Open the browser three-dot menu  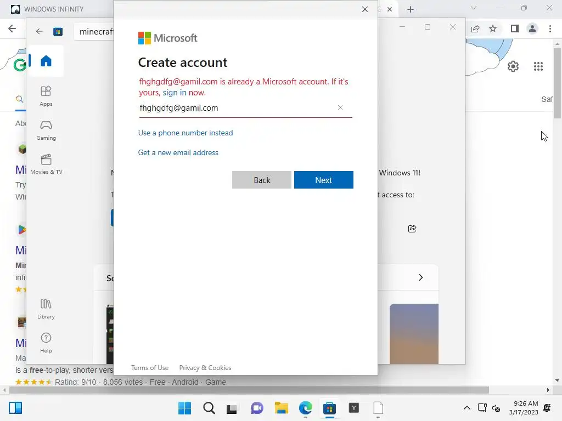coord(550,29)
